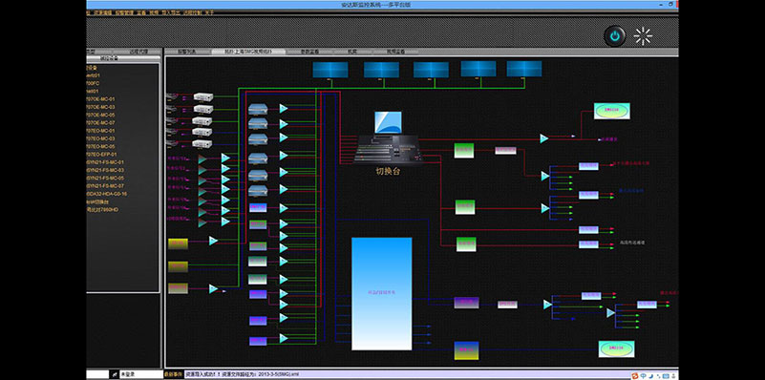
Task: Select the HDA-GS-16 device entry
Action: (x=106, y=194)
